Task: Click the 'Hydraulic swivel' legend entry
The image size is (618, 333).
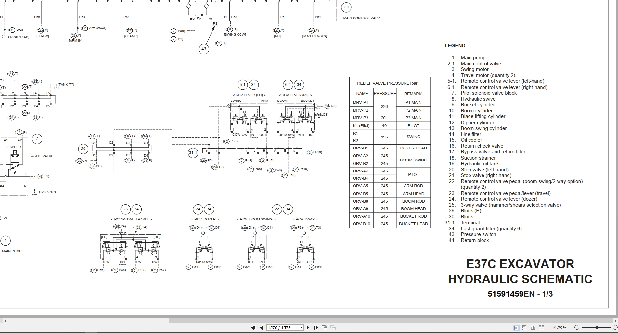Action: [479, 99]
